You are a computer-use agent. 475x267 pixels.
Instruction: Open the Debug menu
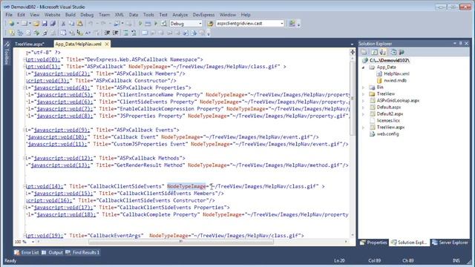pos(87,15)
